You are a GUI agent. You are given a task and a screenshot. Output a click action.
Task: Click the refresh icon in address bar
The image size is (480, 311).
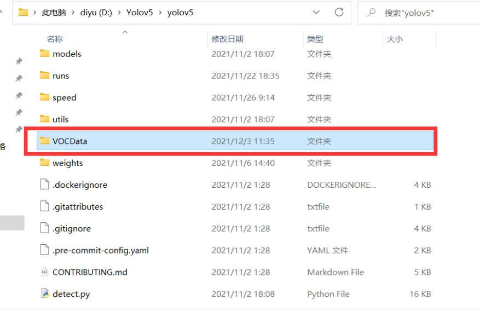tap(339, 12)
